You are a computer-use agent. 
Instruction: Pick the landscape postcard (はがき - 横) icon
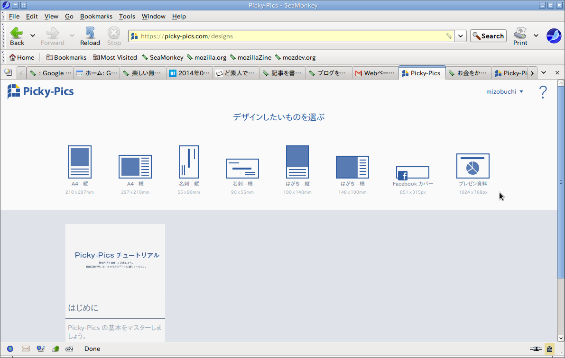[352, 167]
